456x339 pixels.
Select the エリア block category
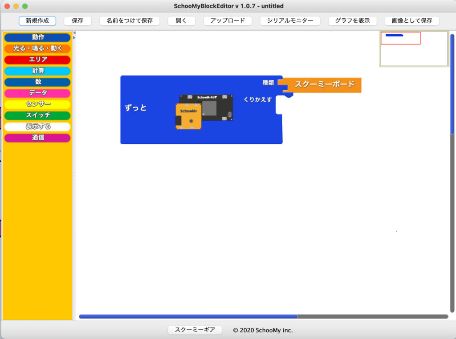pos(37,59)
